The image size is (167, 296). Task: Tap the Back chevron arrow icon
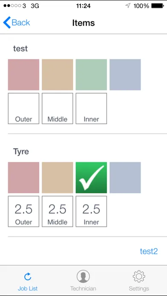(7, 23)
